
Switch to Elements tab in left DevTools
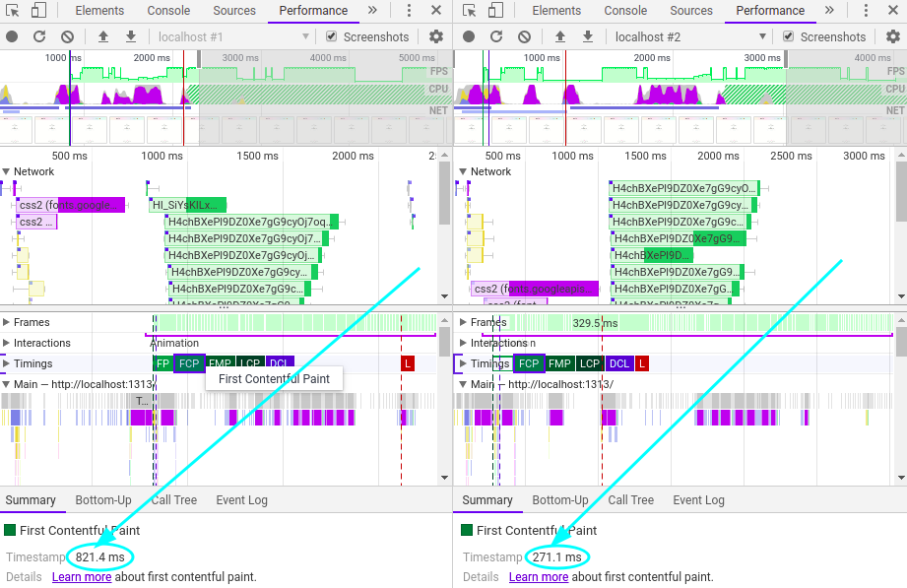click(x=99, y=11)
